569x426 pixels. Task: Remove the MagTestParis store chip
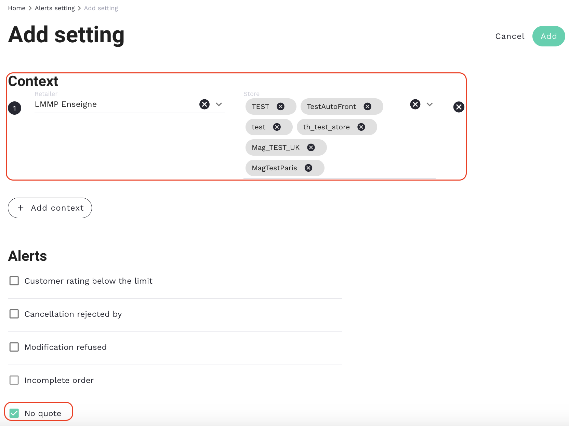click(x=308, y=168)
